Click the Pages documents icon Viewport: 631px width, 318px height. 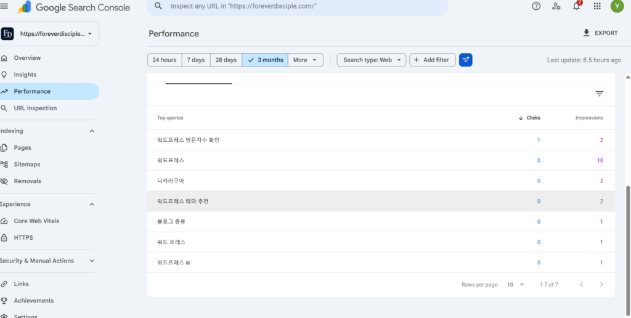[x=4, y=148]
